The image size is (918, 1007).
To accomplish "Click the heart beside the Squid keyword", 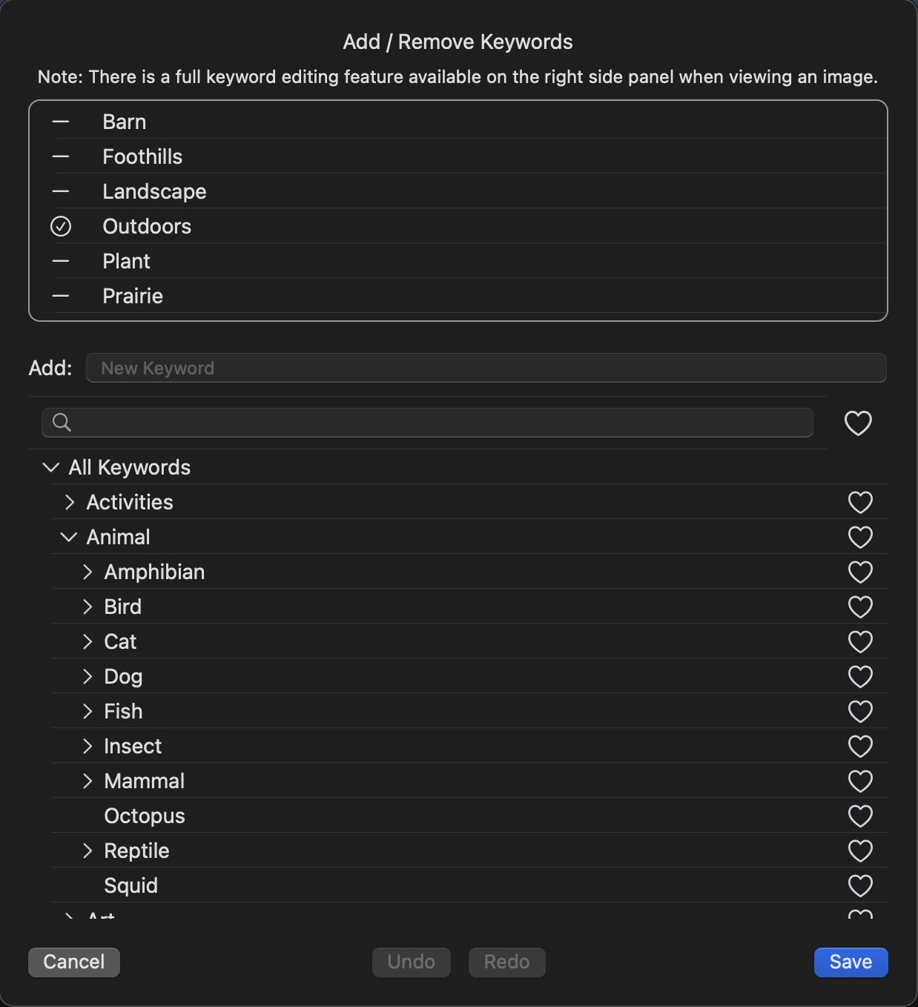I will point(859,886).
